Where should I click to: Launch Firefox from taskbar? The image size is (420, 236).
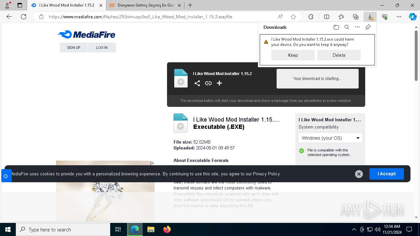(167, 229)
